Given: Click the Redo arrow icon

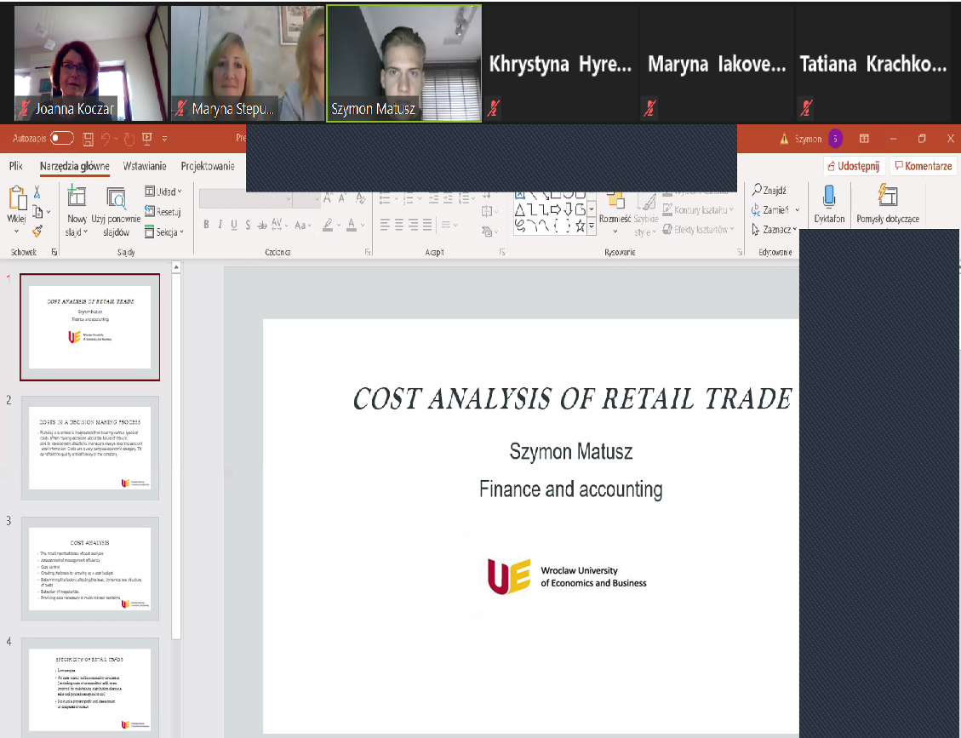Looking at the screenshot, I should (129, 139).
